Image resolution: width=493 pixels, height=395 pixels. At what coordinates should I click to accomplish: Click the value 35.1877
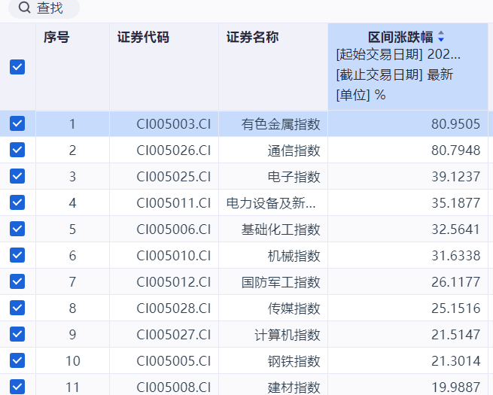click(x=455, y=202)
